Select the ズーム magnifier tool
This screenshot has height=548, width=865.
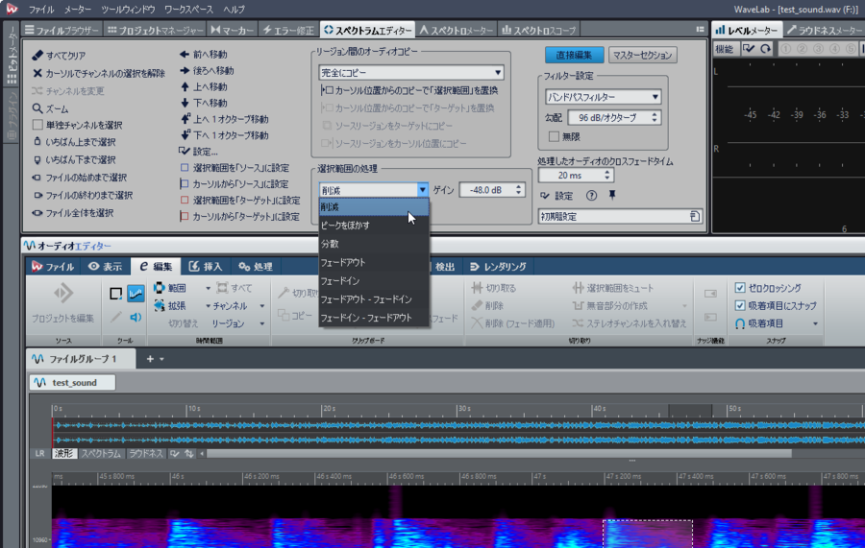coord(37,108)
